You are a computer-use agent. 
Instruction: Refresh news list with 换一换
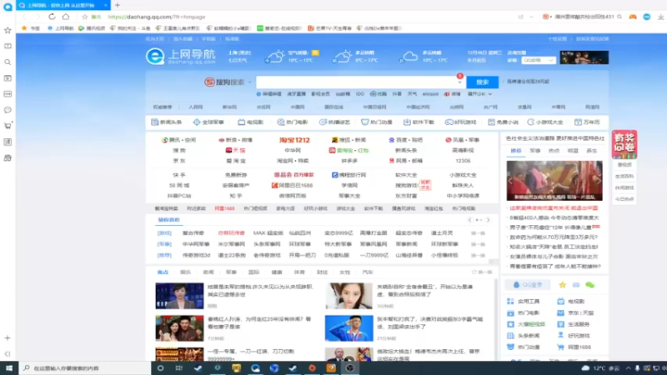[x=482, y=272]
